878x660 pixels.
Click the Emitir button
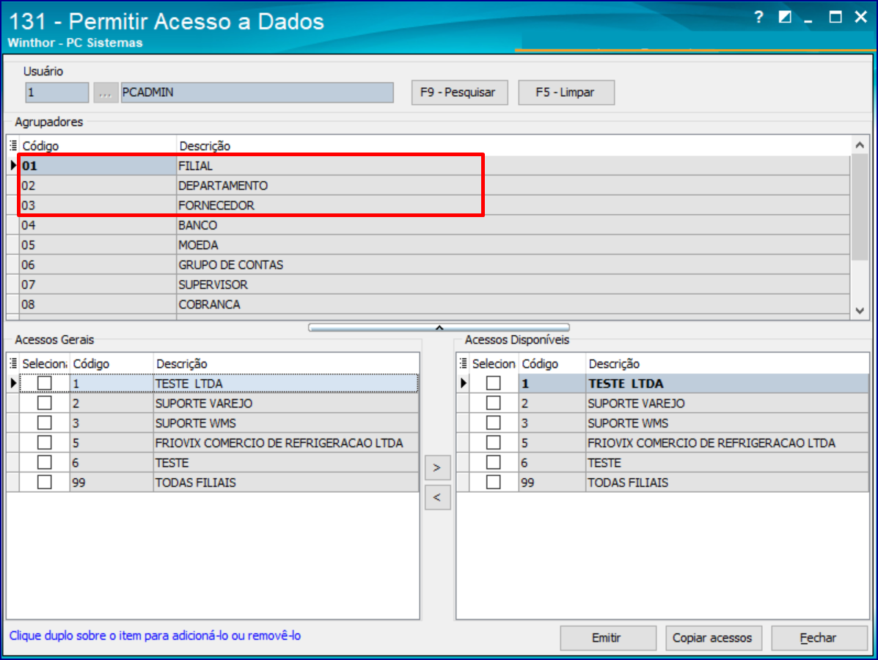tap(607, 638)
